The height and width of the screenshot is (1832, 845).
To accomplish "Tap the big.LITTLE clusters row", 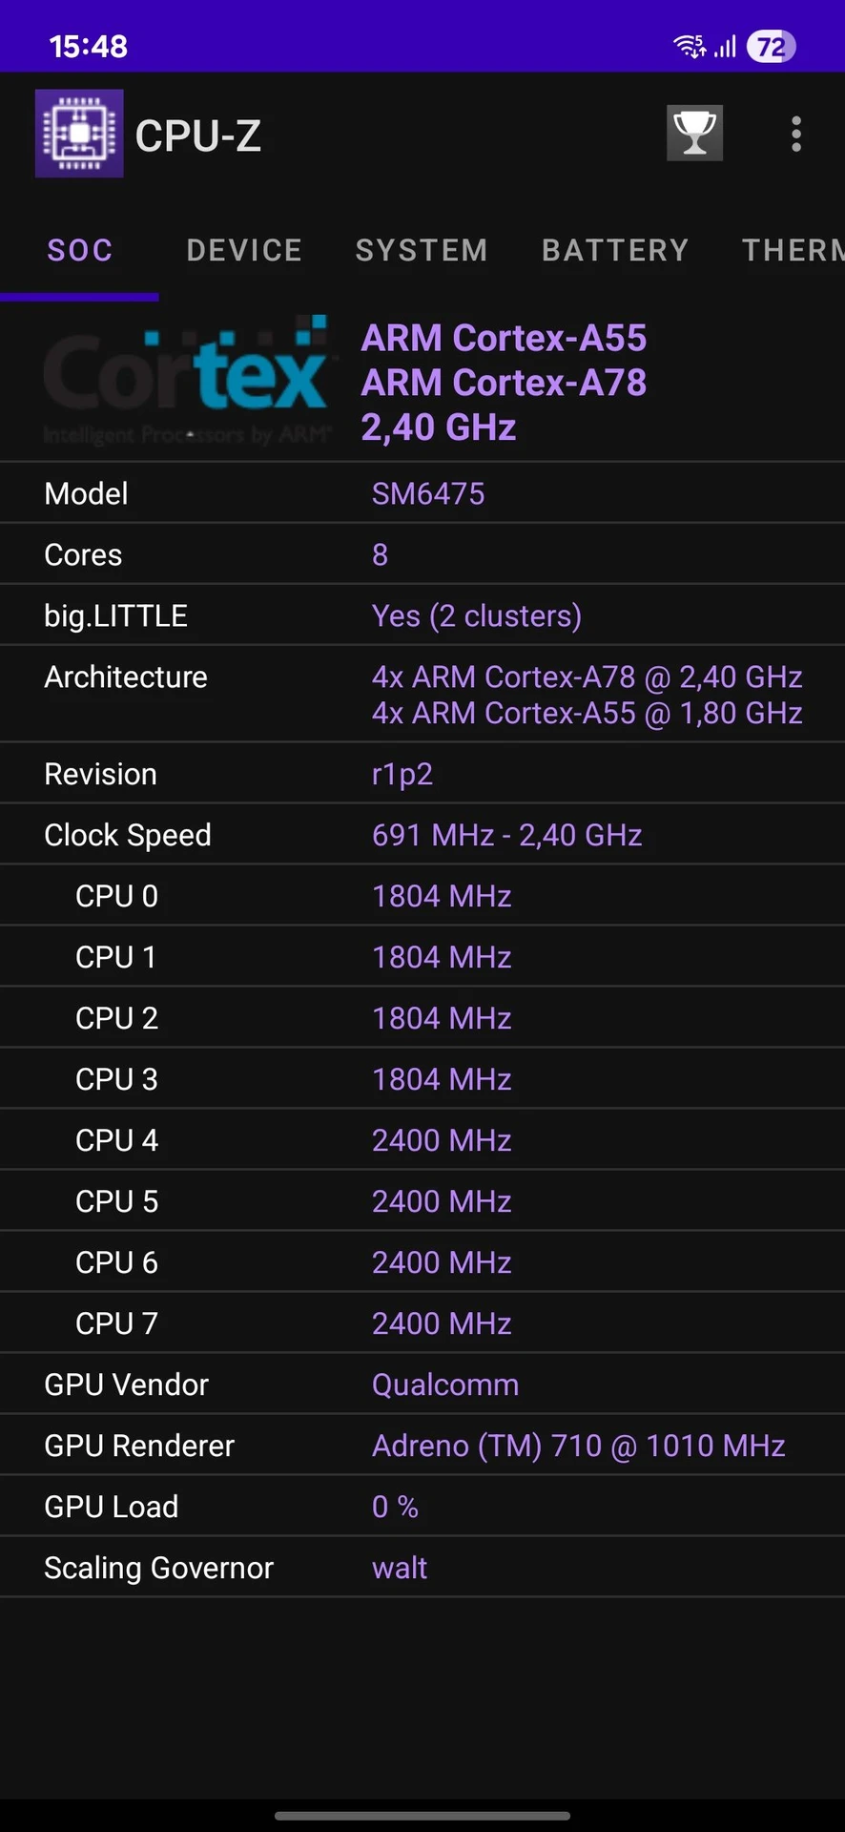I will 422,615.
